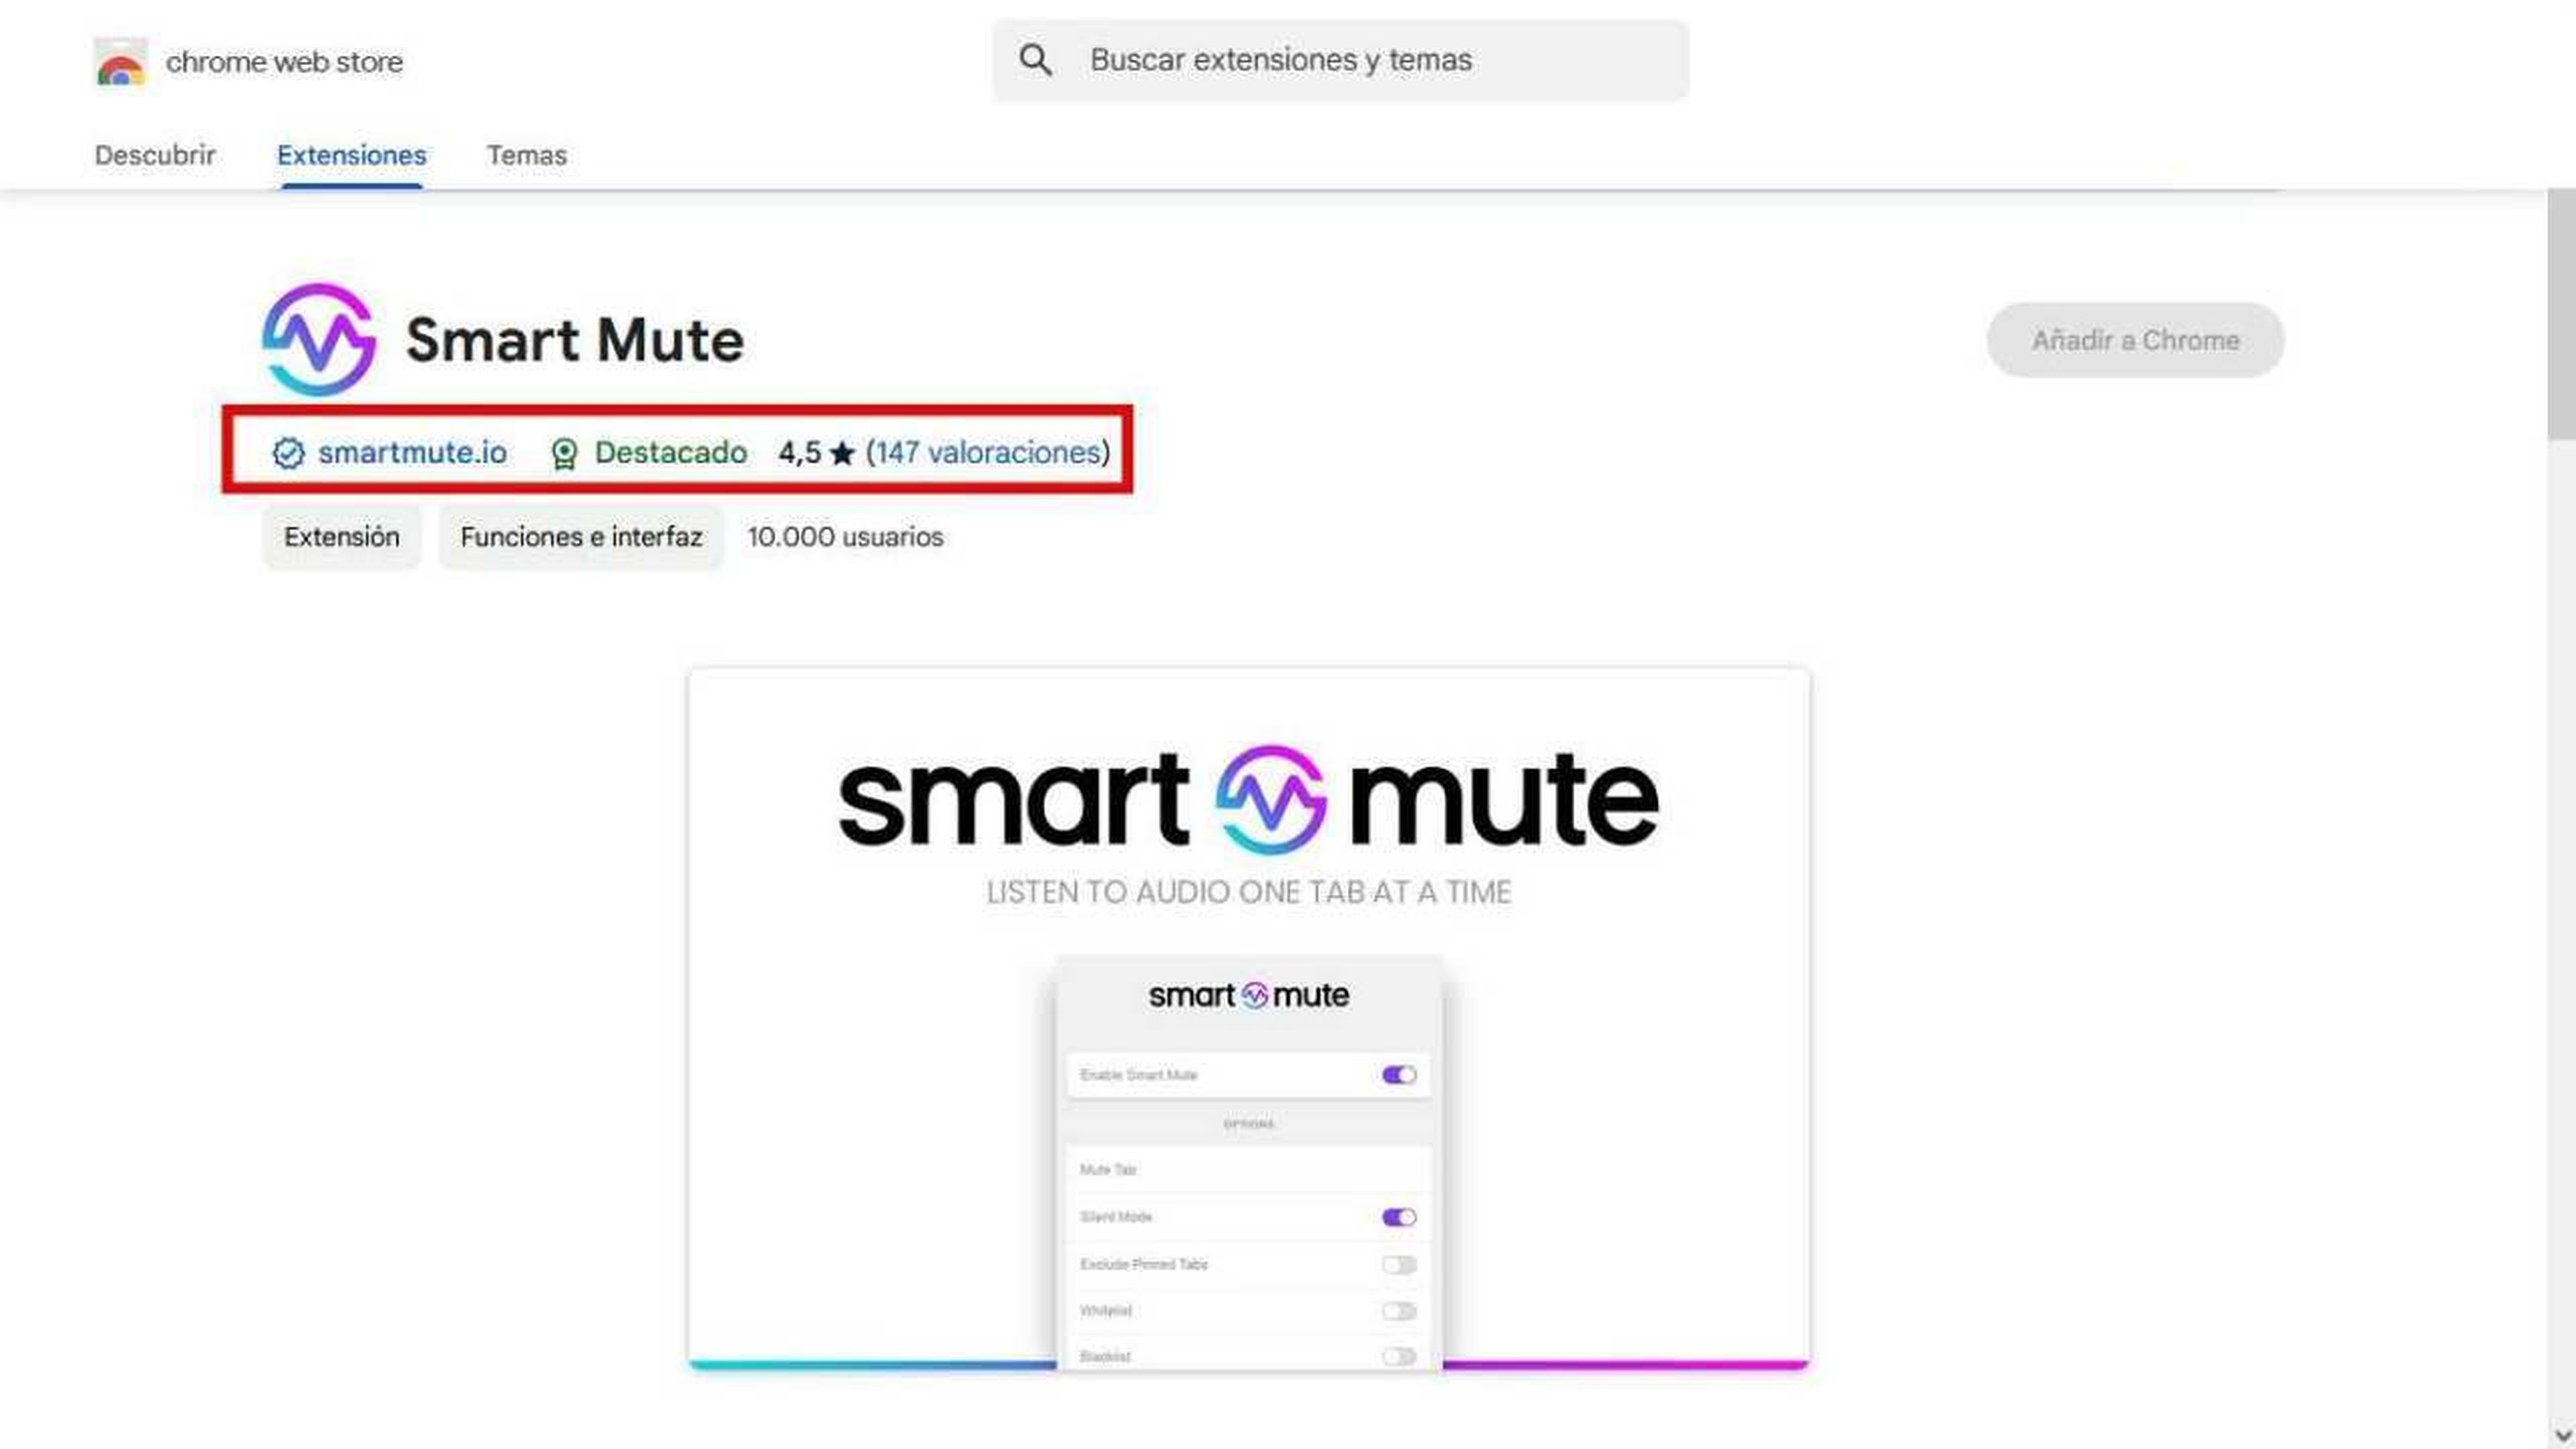The image size is (2576, 1449).
Task: Click the Destacado featured badge icon
Action: point(563,453)
